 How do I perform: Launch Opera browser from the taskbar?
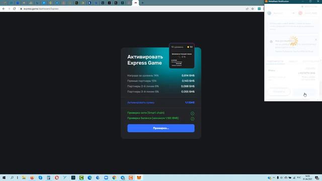coord(57,177)
